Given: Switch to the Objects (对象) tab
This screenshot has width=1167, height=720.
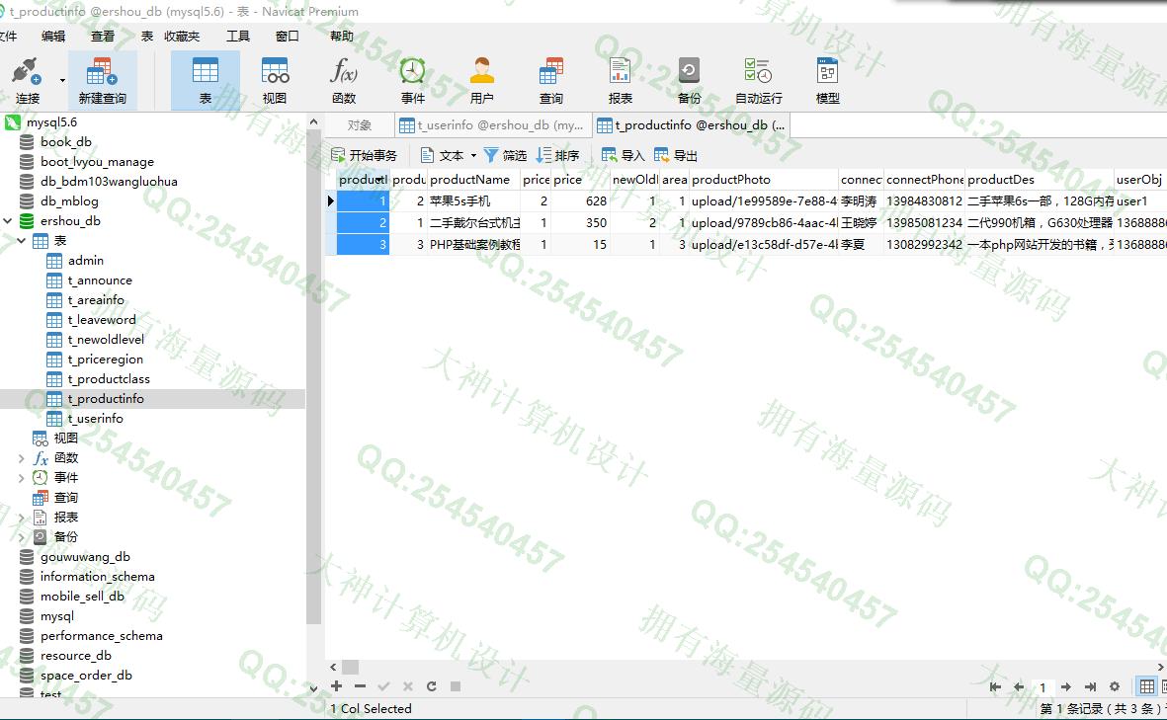Looking at the screenshot, I should [x=360, y=125].
